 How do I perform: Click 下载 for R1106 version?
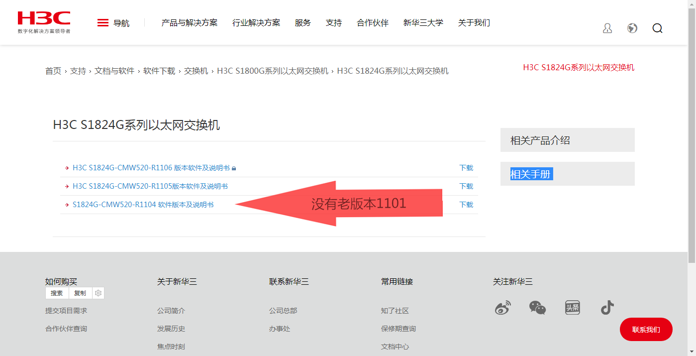(466, 168)
